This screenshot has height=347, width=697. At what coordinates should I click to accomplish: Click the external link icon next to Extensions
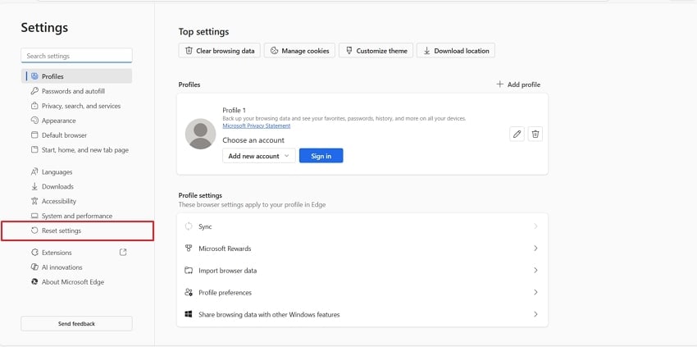coord(123,252)
